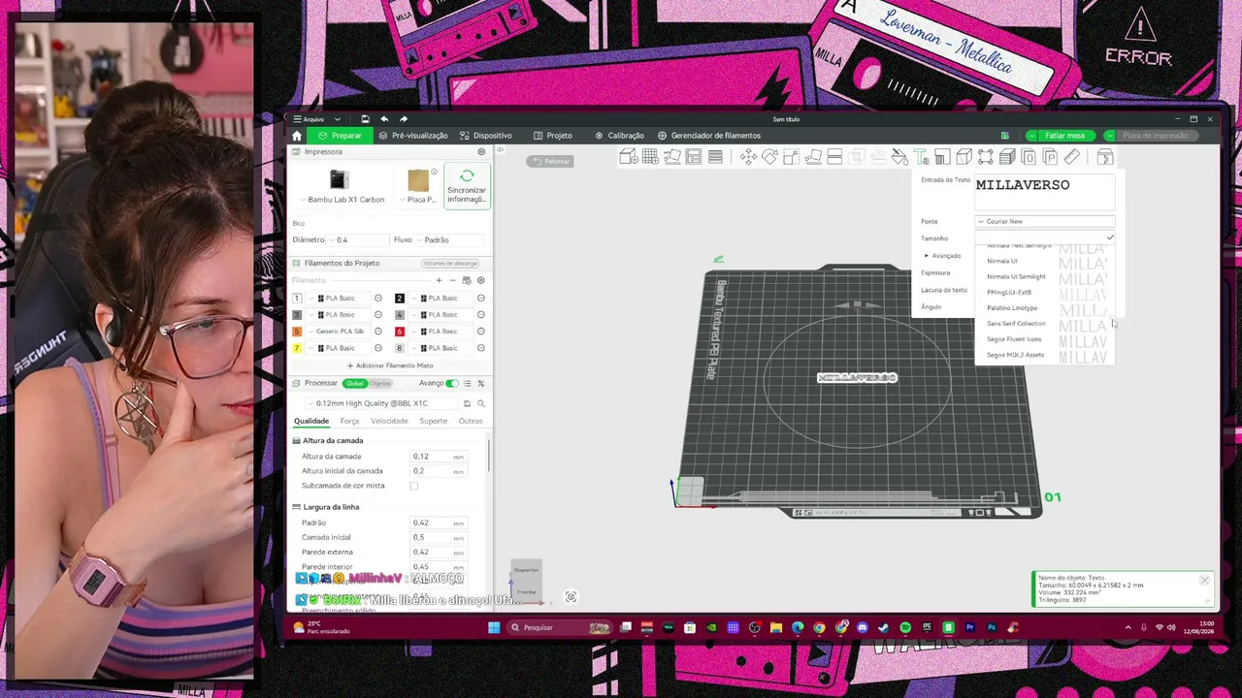Click Adicionar Filamento Misto
The height and width of the screenshot is (698, 1242).
pos(390,365)
